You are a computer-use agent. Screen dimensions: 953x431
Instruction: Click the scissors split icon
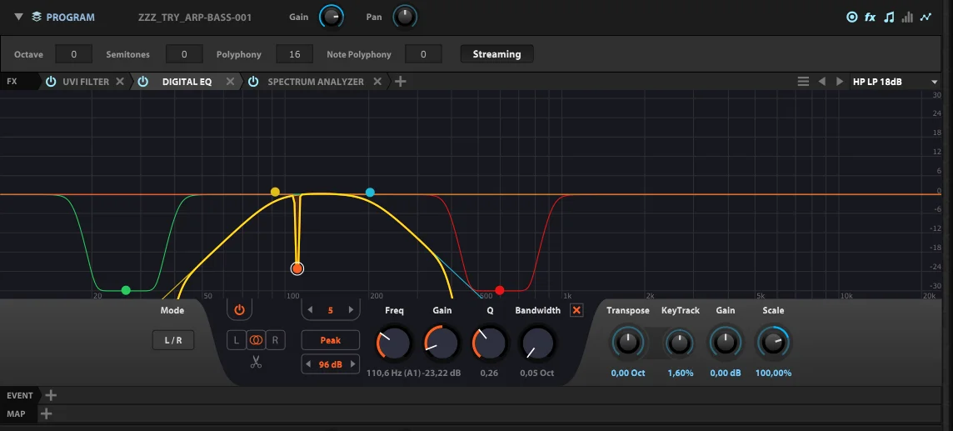click(x=256, y=363)
